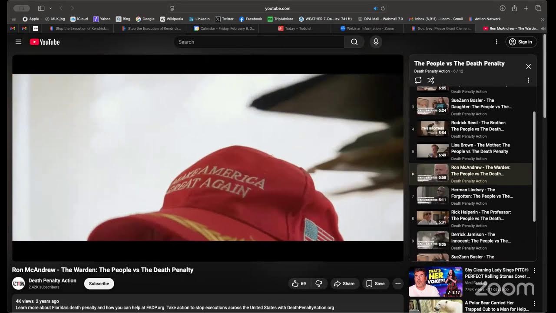Play Rodrick Reed - The Brother playlist video
The height and width of the screenshot is (313, 556).
pyautogui.click(x=470, y=129)
